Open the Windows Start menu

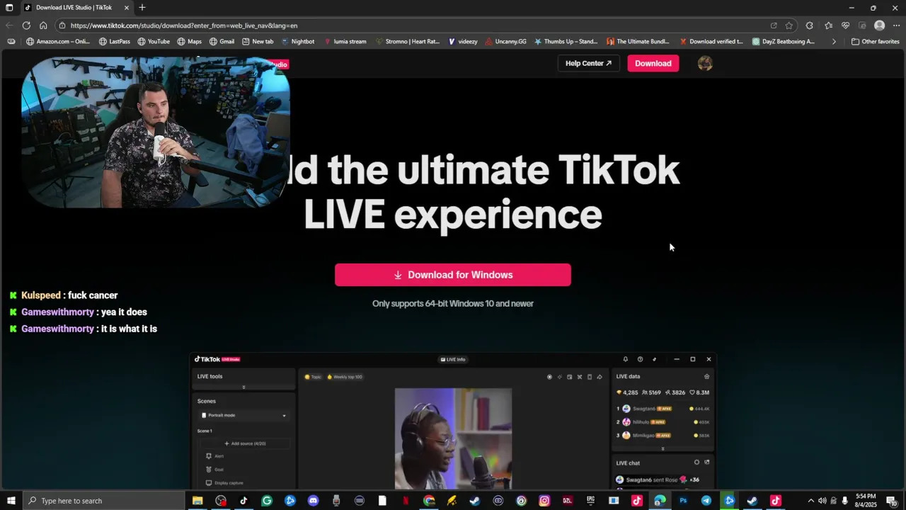tap(11, 501)
